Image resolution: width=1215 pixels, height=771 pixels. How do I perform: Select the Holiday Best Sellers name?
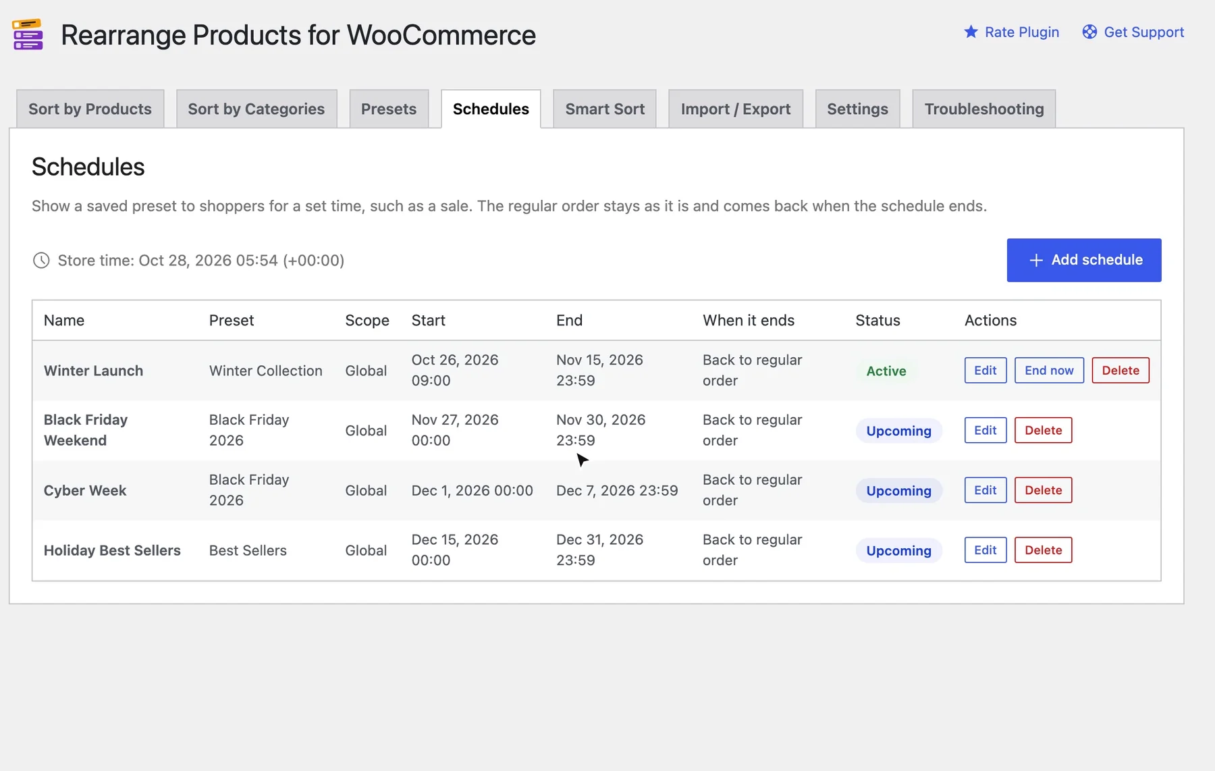[x=112, y=550]
